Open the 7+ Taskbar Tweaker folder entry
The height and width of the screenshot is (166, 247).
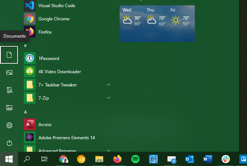coord(67,85)
